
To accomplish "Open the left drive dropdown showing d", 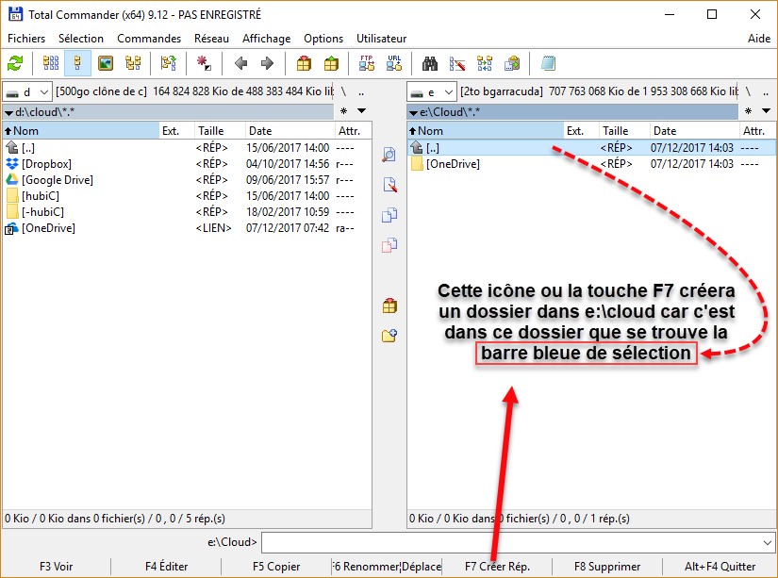I will [x=27, y=91].
